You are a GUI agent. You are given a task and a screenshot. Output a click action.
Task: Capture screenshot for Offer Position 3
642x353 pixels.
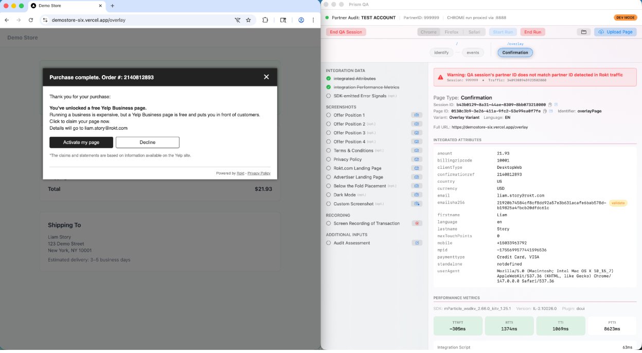coord(416,133)
